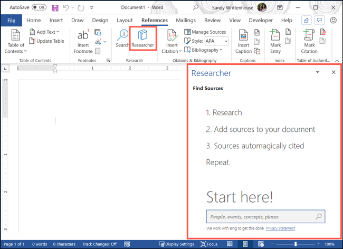Click the 0 characters count
This screenshot has width=343, height=249.
click(64, 244)
